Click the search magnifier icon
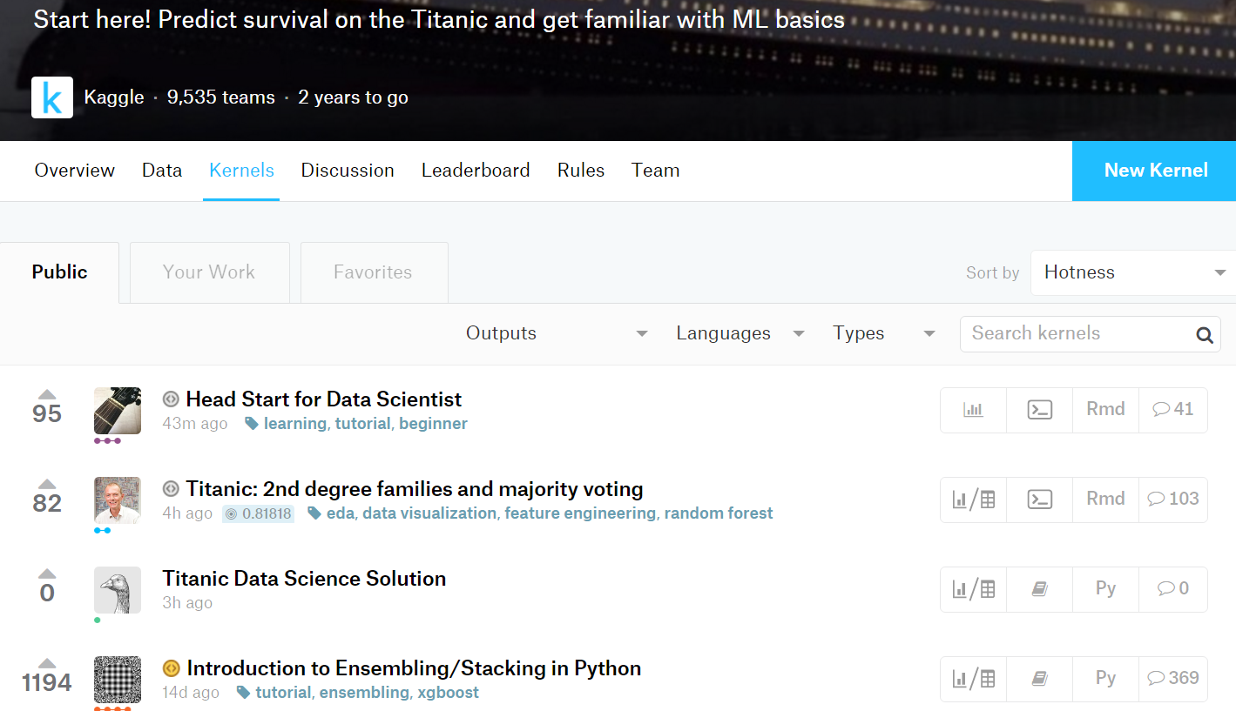Viewport: 1236px width, 711px height. click(1205, 335)
